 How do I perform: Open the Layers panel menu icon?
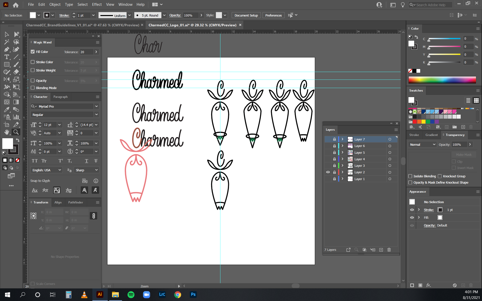click(x=396, y=130)
